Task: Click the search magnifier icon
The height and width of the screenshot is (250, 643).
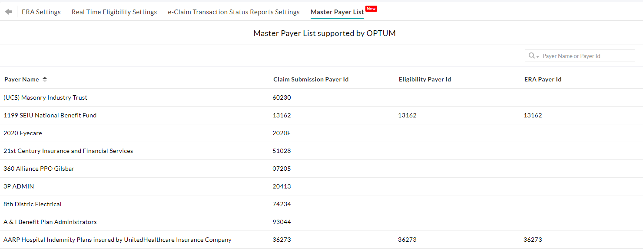Action: click(531, 55)
